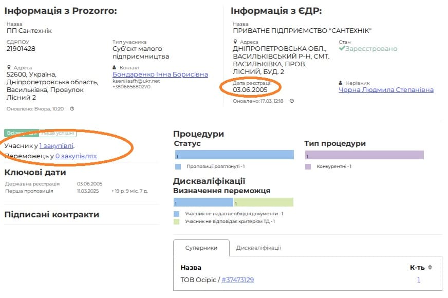Click the person icon next to Керівник
This screenshot has width=448, height=298.
(x=341, y=83)
